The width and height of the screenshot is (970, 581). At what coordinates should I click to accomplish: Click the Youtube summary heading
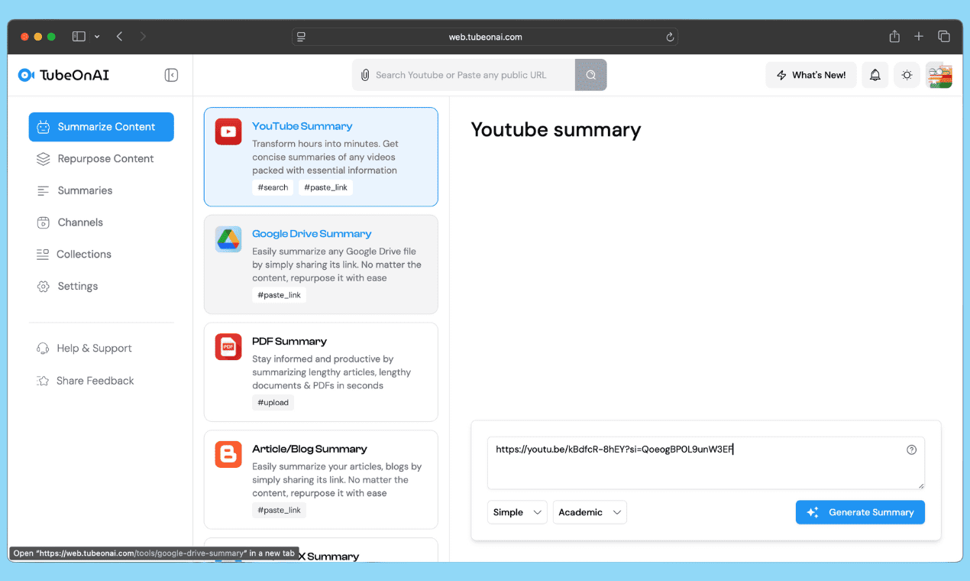[x=556, y=130]
